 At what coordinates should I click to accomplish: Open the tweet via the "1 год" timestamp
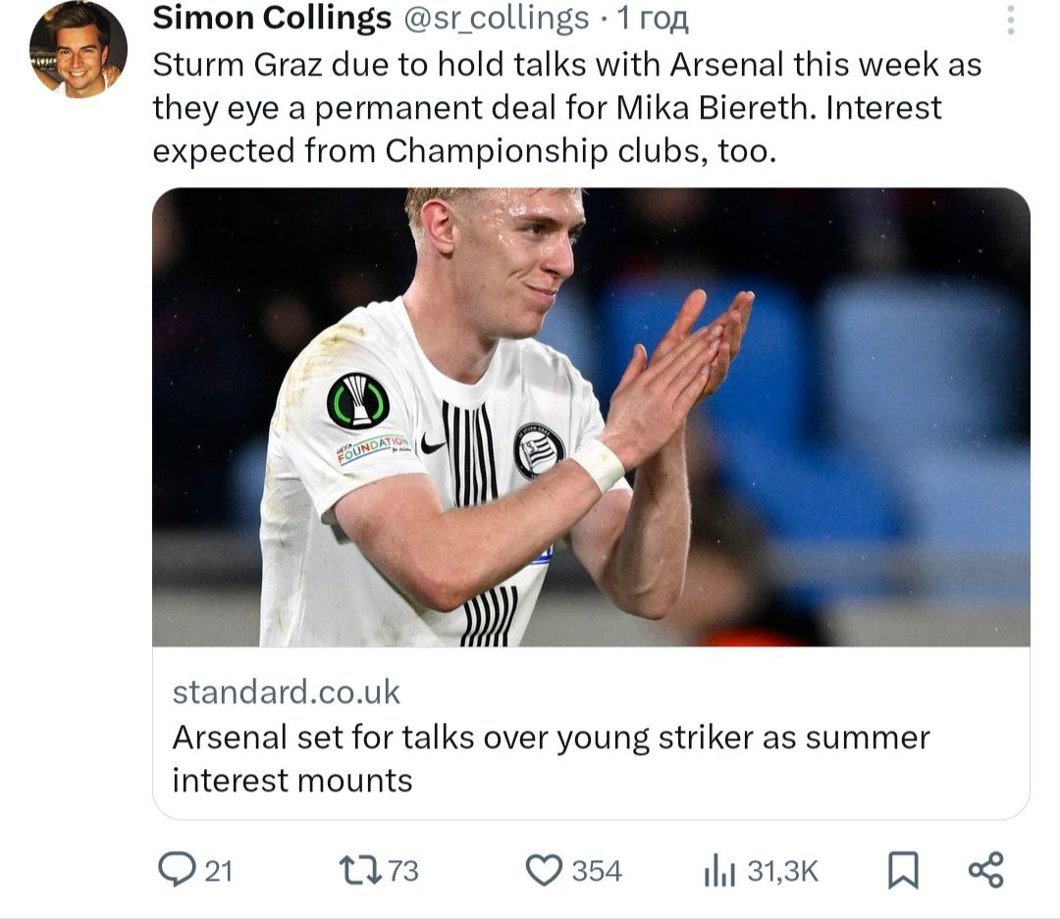click(653, 19)
